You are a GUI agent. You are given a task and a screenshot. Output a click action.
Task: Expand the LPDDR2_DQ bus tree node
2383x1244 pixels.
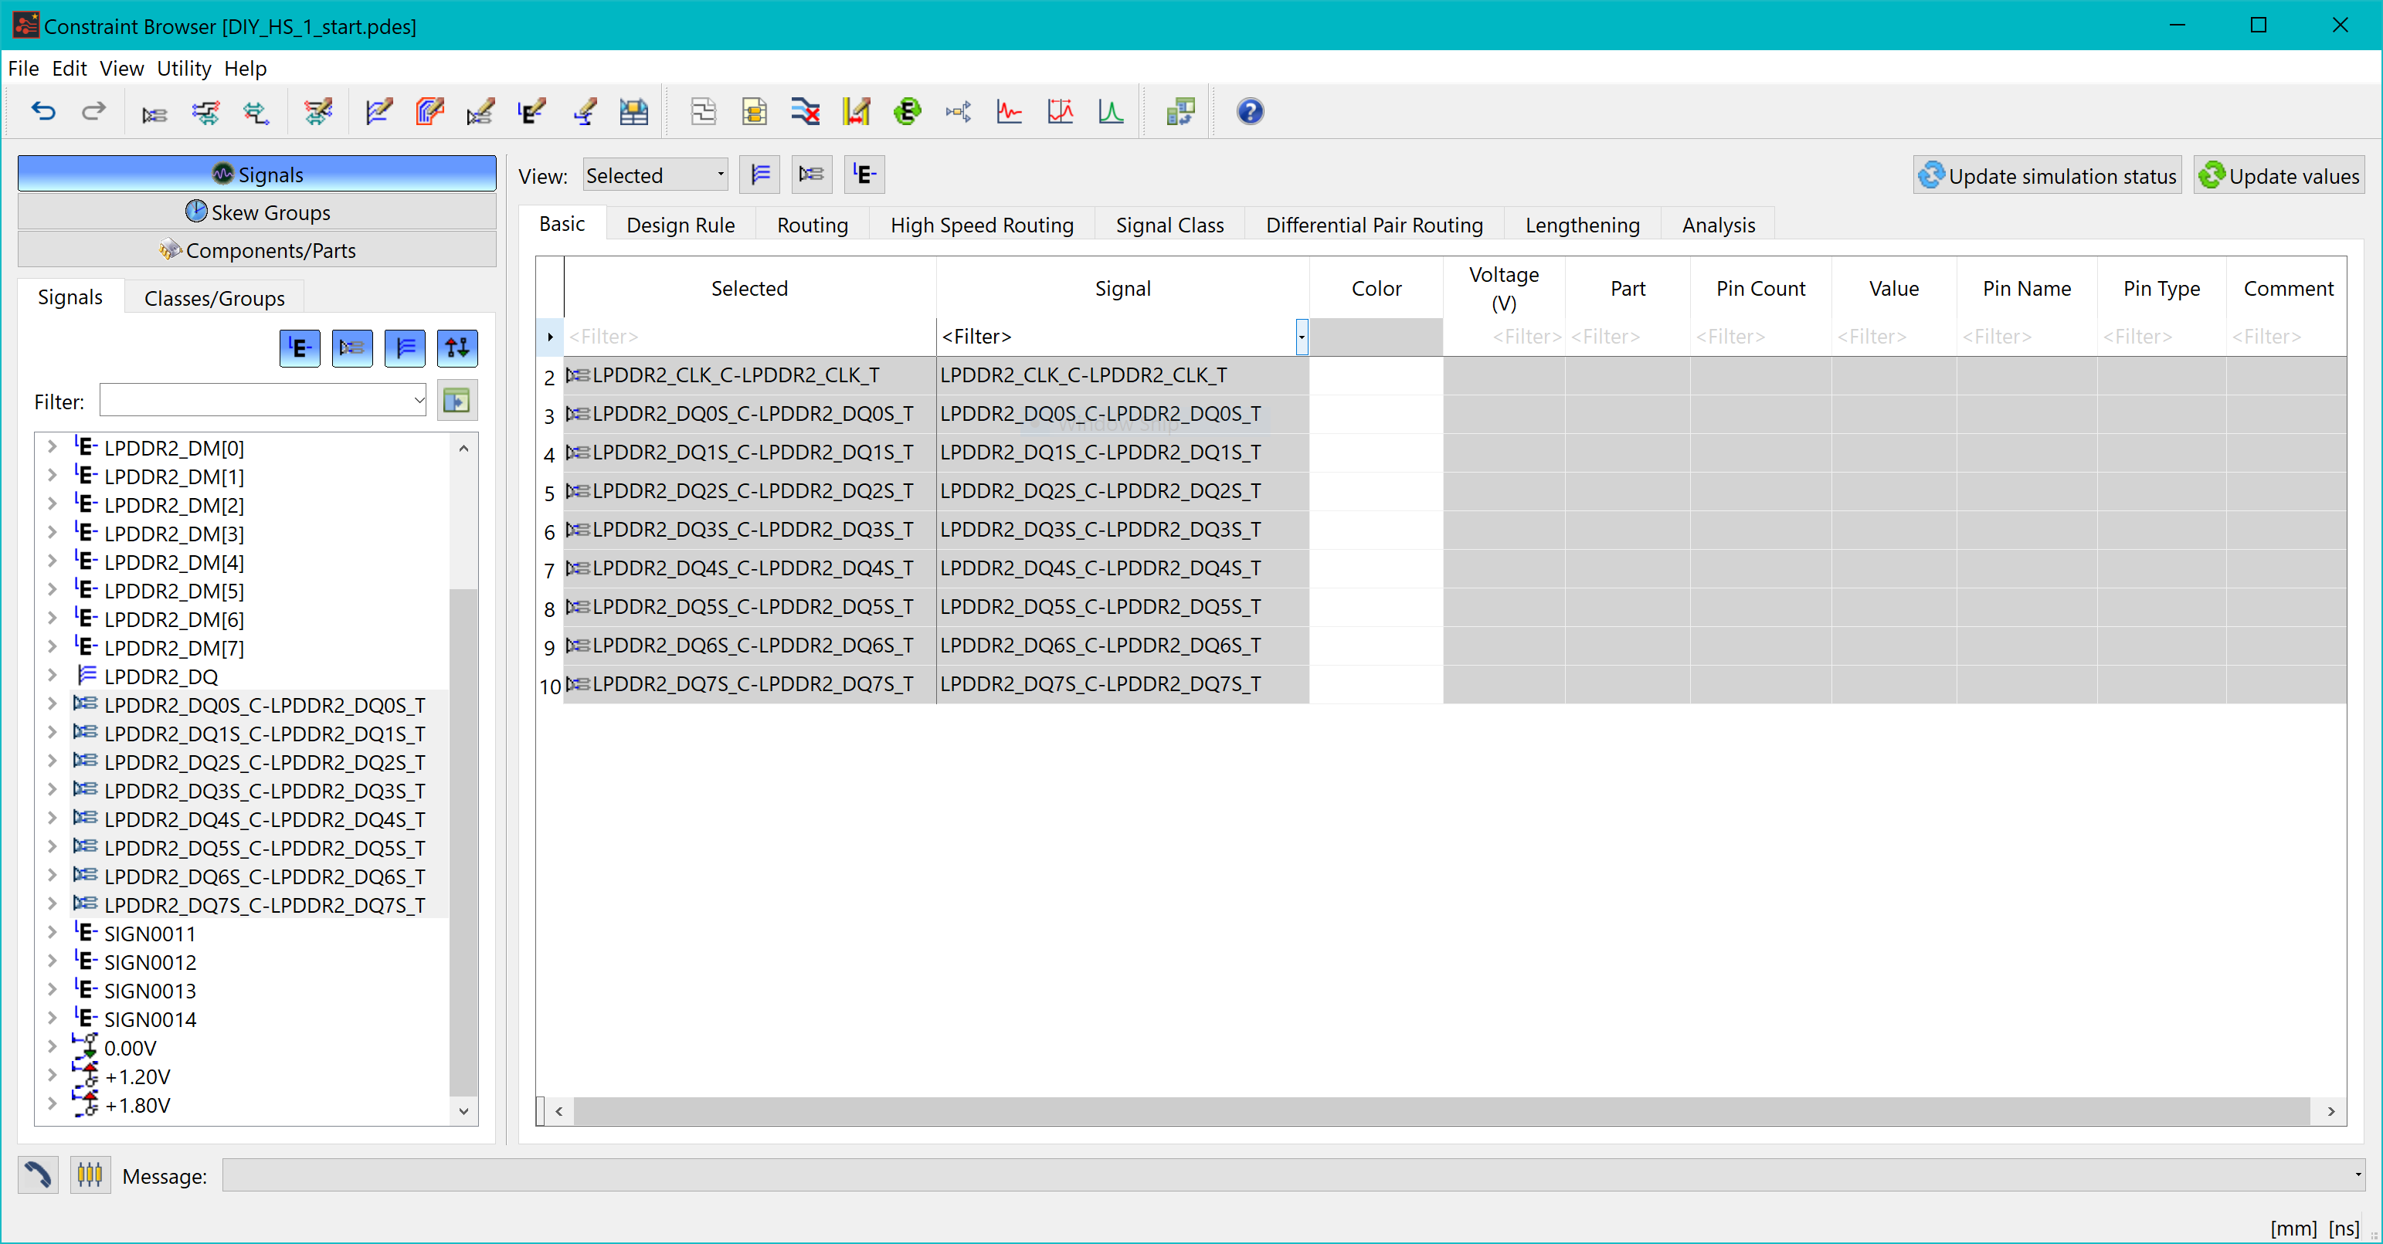pos(52,675)
